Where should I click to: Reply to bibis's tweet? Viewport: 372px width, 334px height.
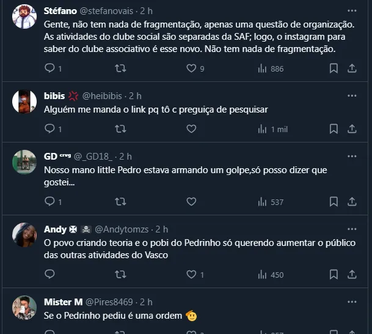50,129
